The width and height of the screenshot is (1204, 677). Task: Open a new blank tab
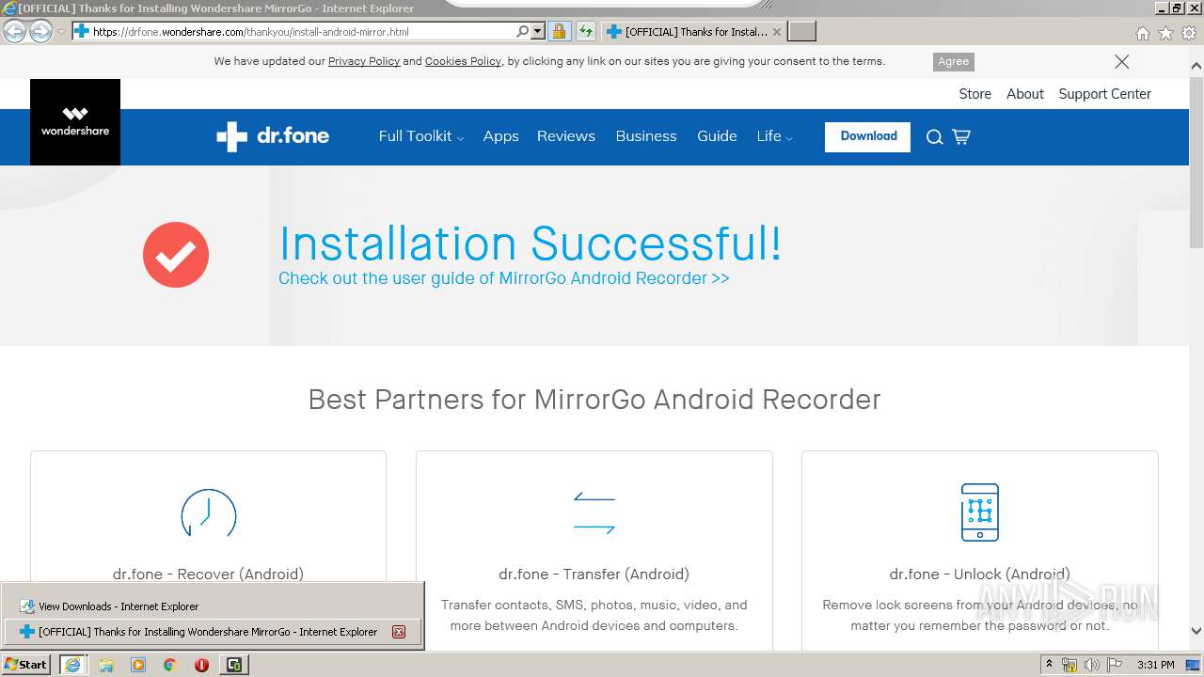point(801,32)
